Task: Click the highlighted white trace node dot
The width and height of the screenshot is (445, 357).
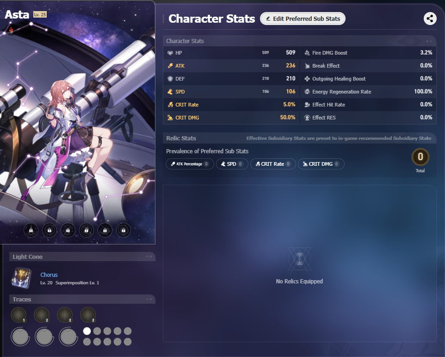Action: [87, 331]
